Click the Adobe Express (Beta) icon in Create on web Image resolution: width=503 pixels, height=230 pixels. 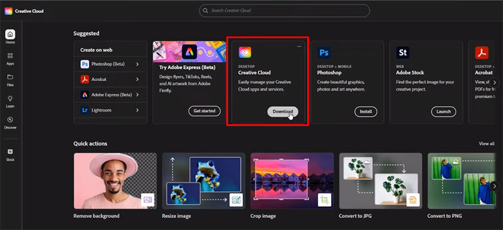pyautogui.click(x=84, y=94)
